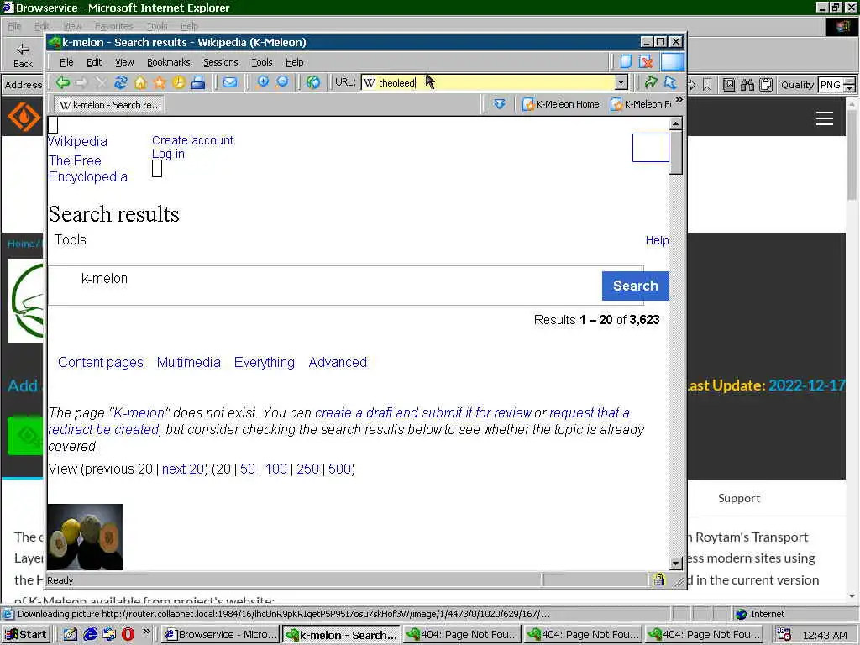Click the 'request that a' link
Image resolution: width=860 pixels, height=645 pixels.
[590, 412]
